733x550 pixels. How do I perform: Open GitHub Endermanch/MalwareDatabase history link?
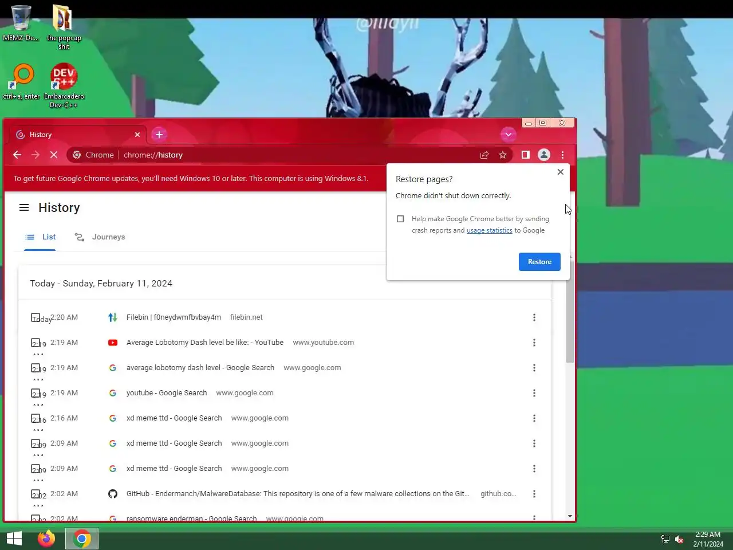click(x=298, y=494)
